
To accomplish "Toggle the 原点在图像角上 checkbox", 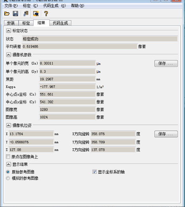I will click(x=8, y=157).
